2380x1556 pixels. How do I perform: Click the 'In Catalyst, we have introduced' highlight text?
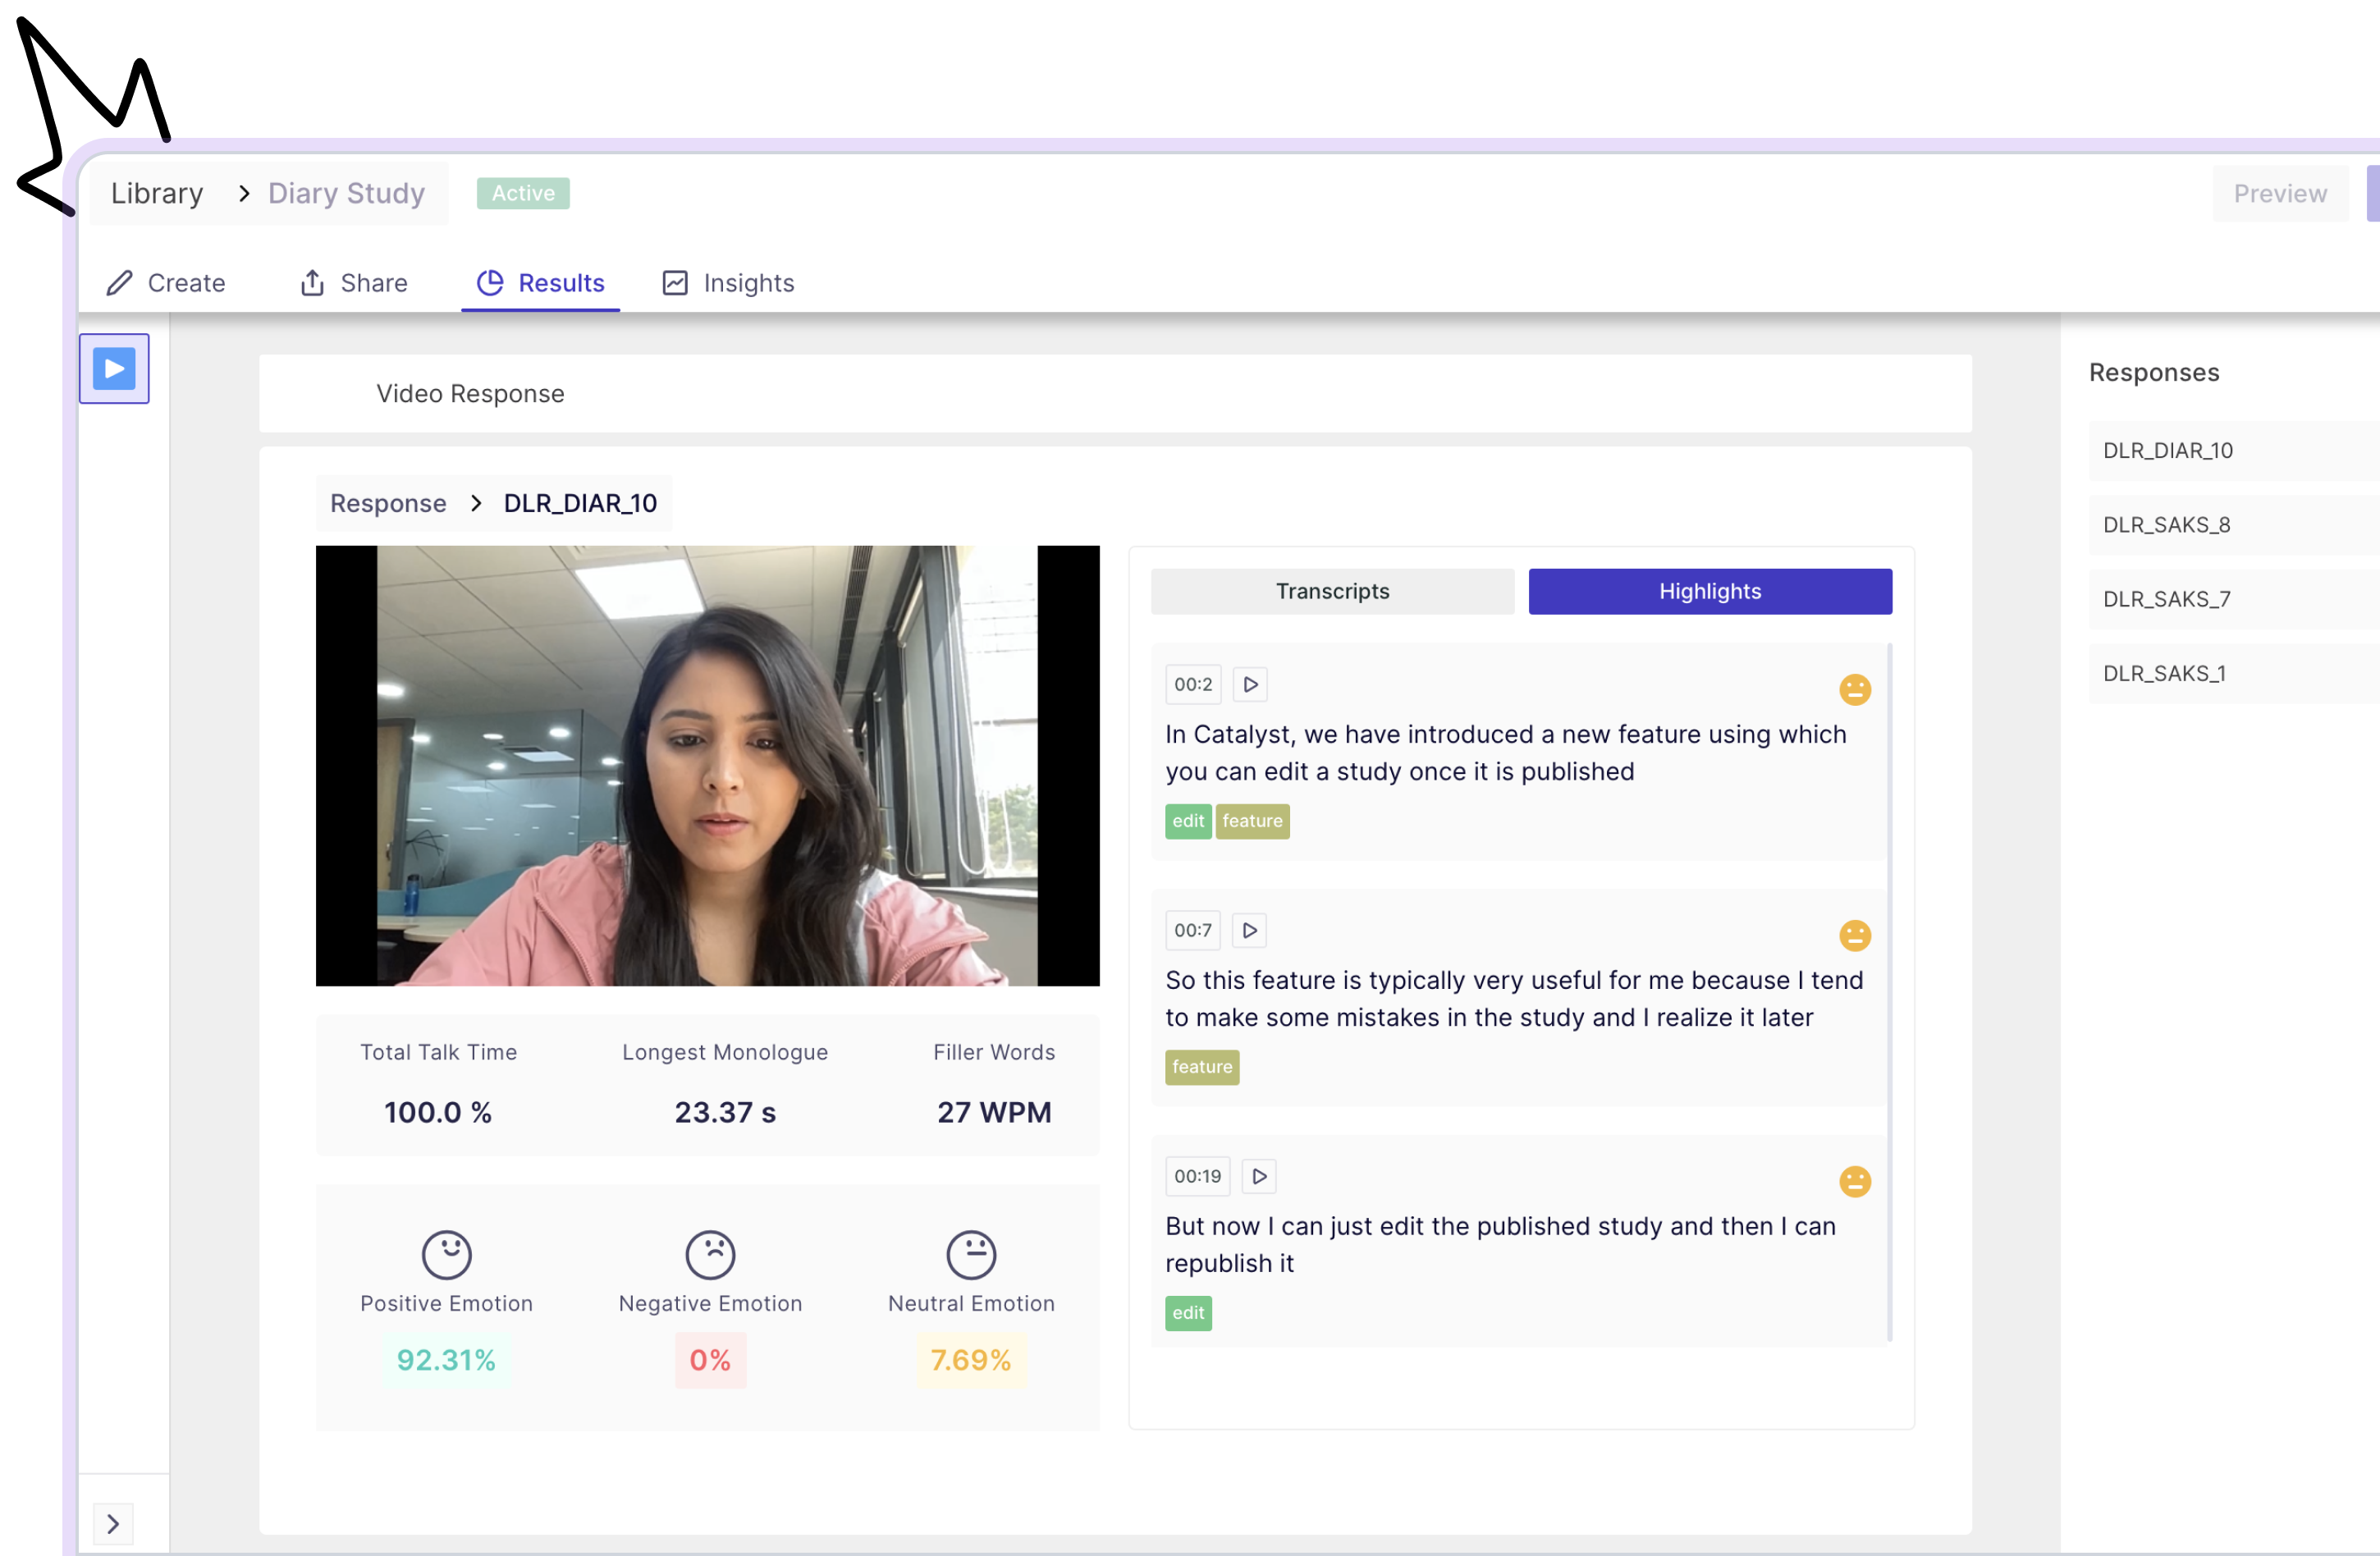click(1505, 753)
